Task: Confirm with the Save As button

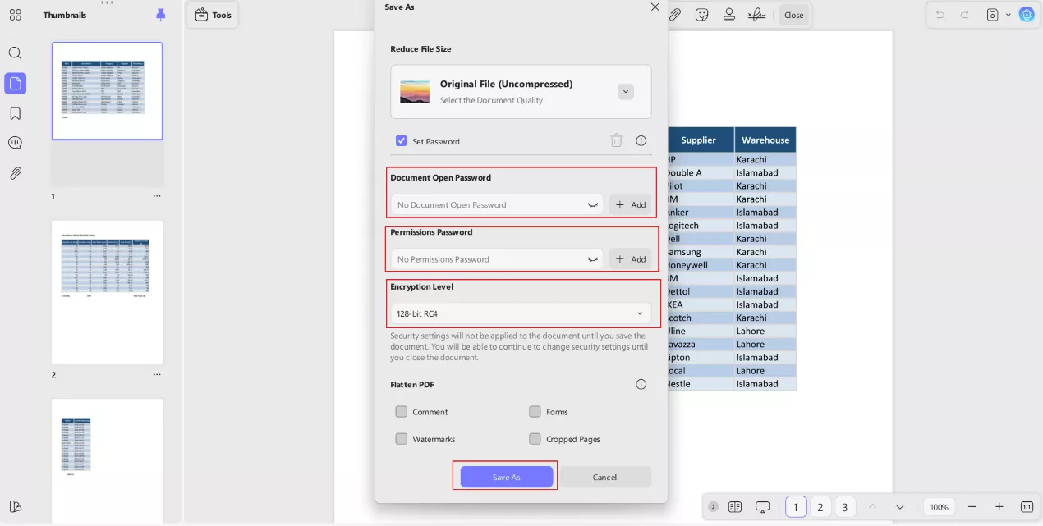Action: [x=506, y=477]
